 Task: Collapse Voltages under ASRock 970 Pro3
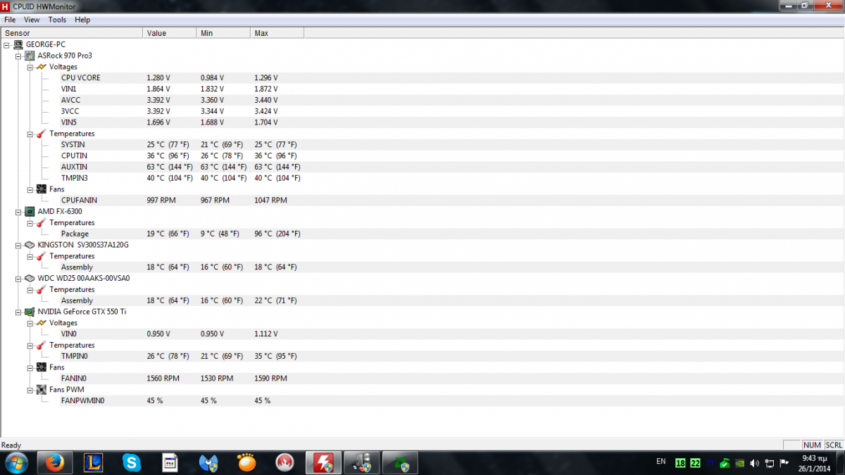pos(30,67)
